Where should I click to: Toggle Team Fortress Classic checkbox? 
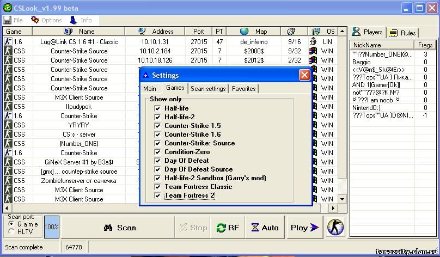click(x=157, y=187)
